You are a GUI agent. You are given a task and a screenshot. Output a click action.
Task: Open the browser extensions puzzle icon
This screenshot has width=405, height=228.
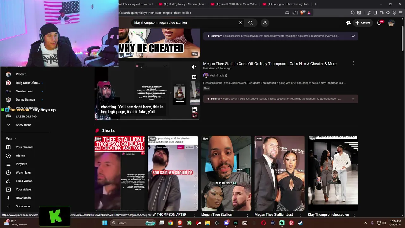tap(352, 13)
